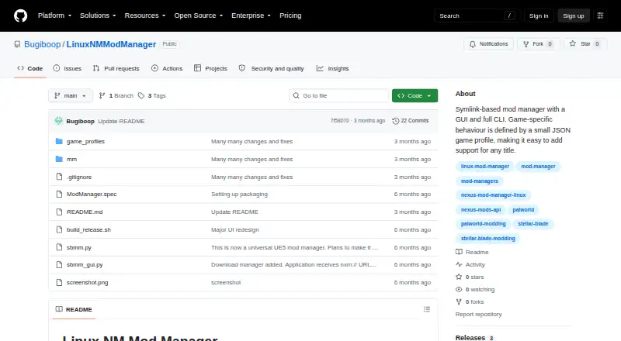The image size is (621, 341).
Task: Switch to the Issues tab
Action: click(x=68, y=68)
